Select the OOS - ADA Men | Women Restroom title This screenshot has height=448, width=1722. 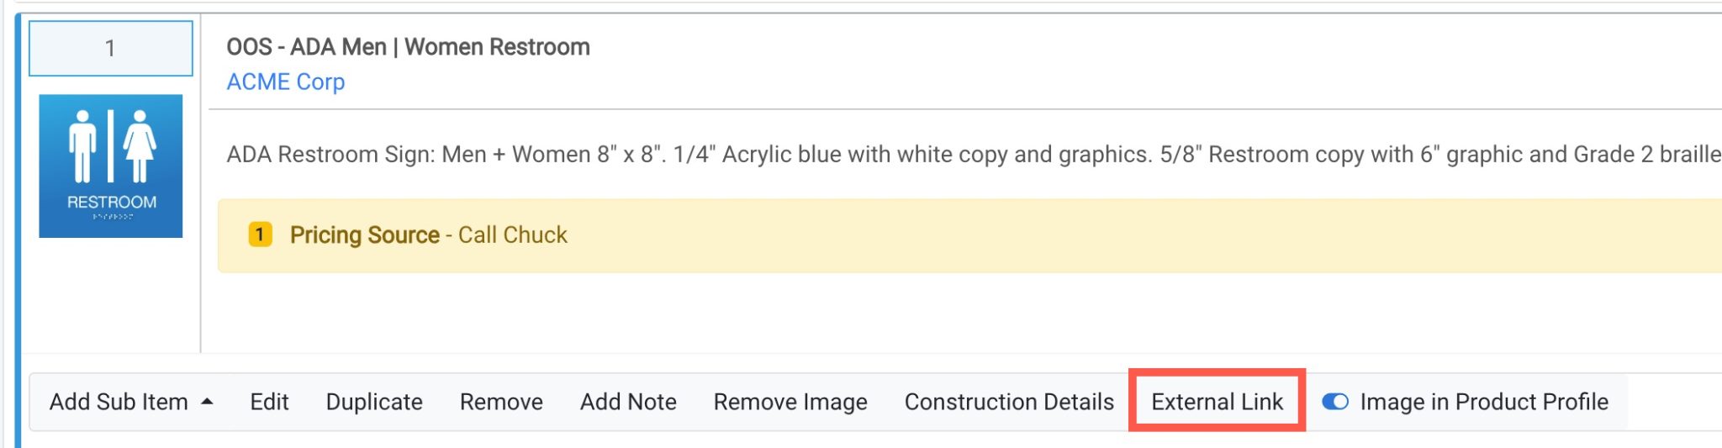(408, 47)
